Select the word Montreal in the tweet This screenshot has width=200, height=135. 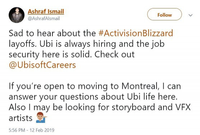[140, 86]
